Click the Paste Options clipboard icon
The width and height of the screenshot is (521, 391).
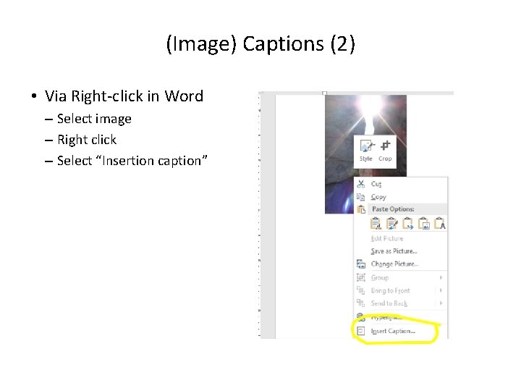pos(361,209)
